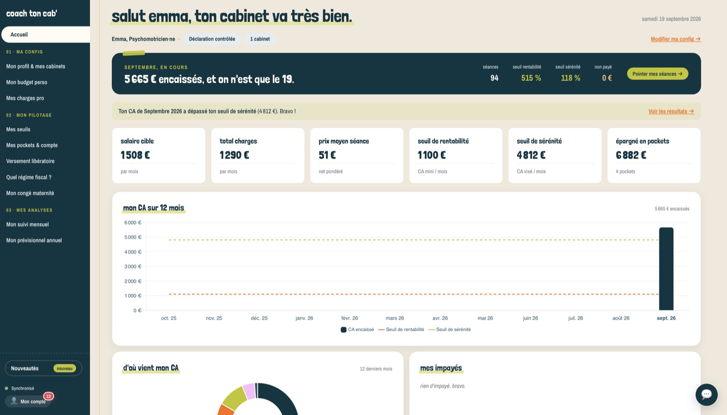Click the nouveau tag in Nouveautés
Screen dimensions: 727x415
pos(65,369)
